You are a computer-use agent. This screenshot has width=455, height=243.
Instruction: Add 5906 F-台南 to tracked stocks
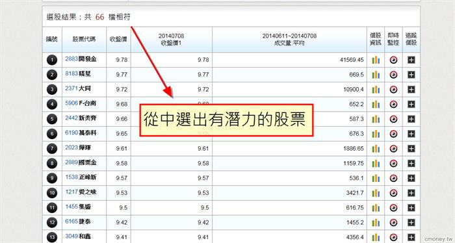(411, 105)
